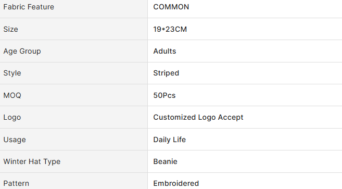Select the 50Pcs value

(164, 95)
